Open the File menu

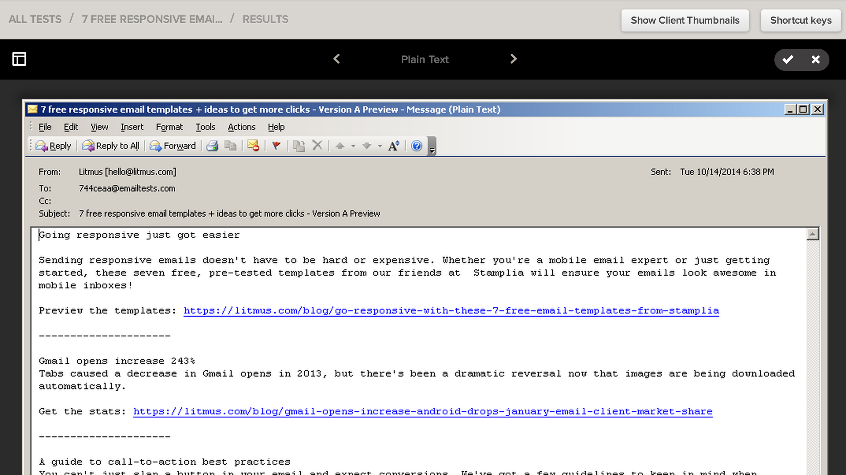[45, 127]
